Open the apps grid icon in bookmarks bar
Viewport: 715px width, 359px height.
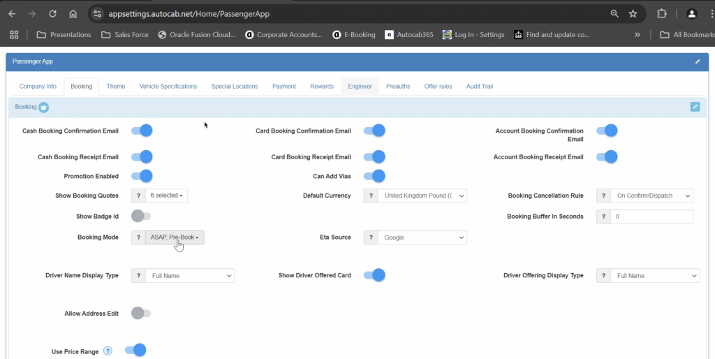coord(14,35)
